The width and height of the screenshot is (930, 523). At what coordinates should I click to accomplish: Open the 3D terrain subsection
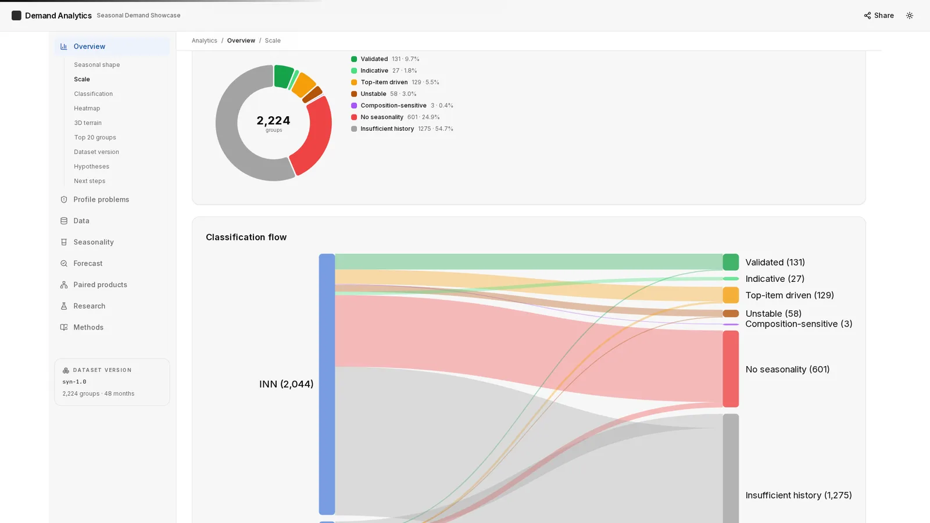[x=88, y=123]
